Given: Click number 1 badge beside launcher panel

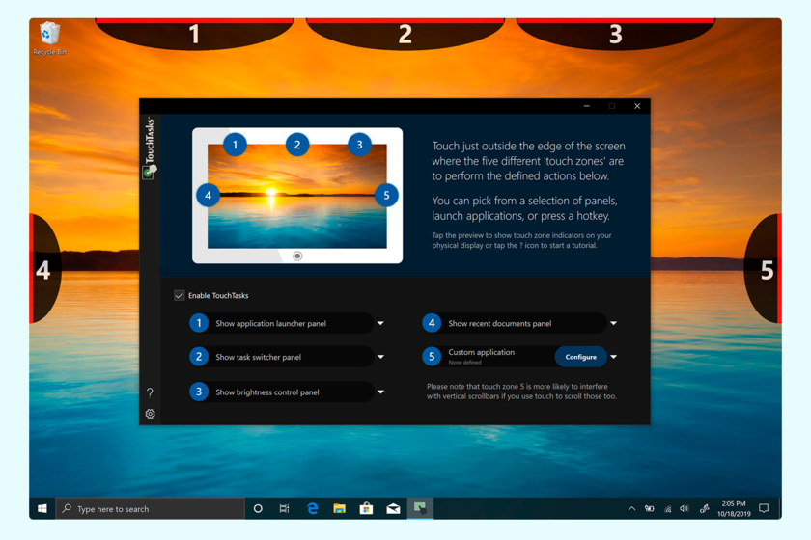Looking at the screenshot, I should [x=199, y=323].
